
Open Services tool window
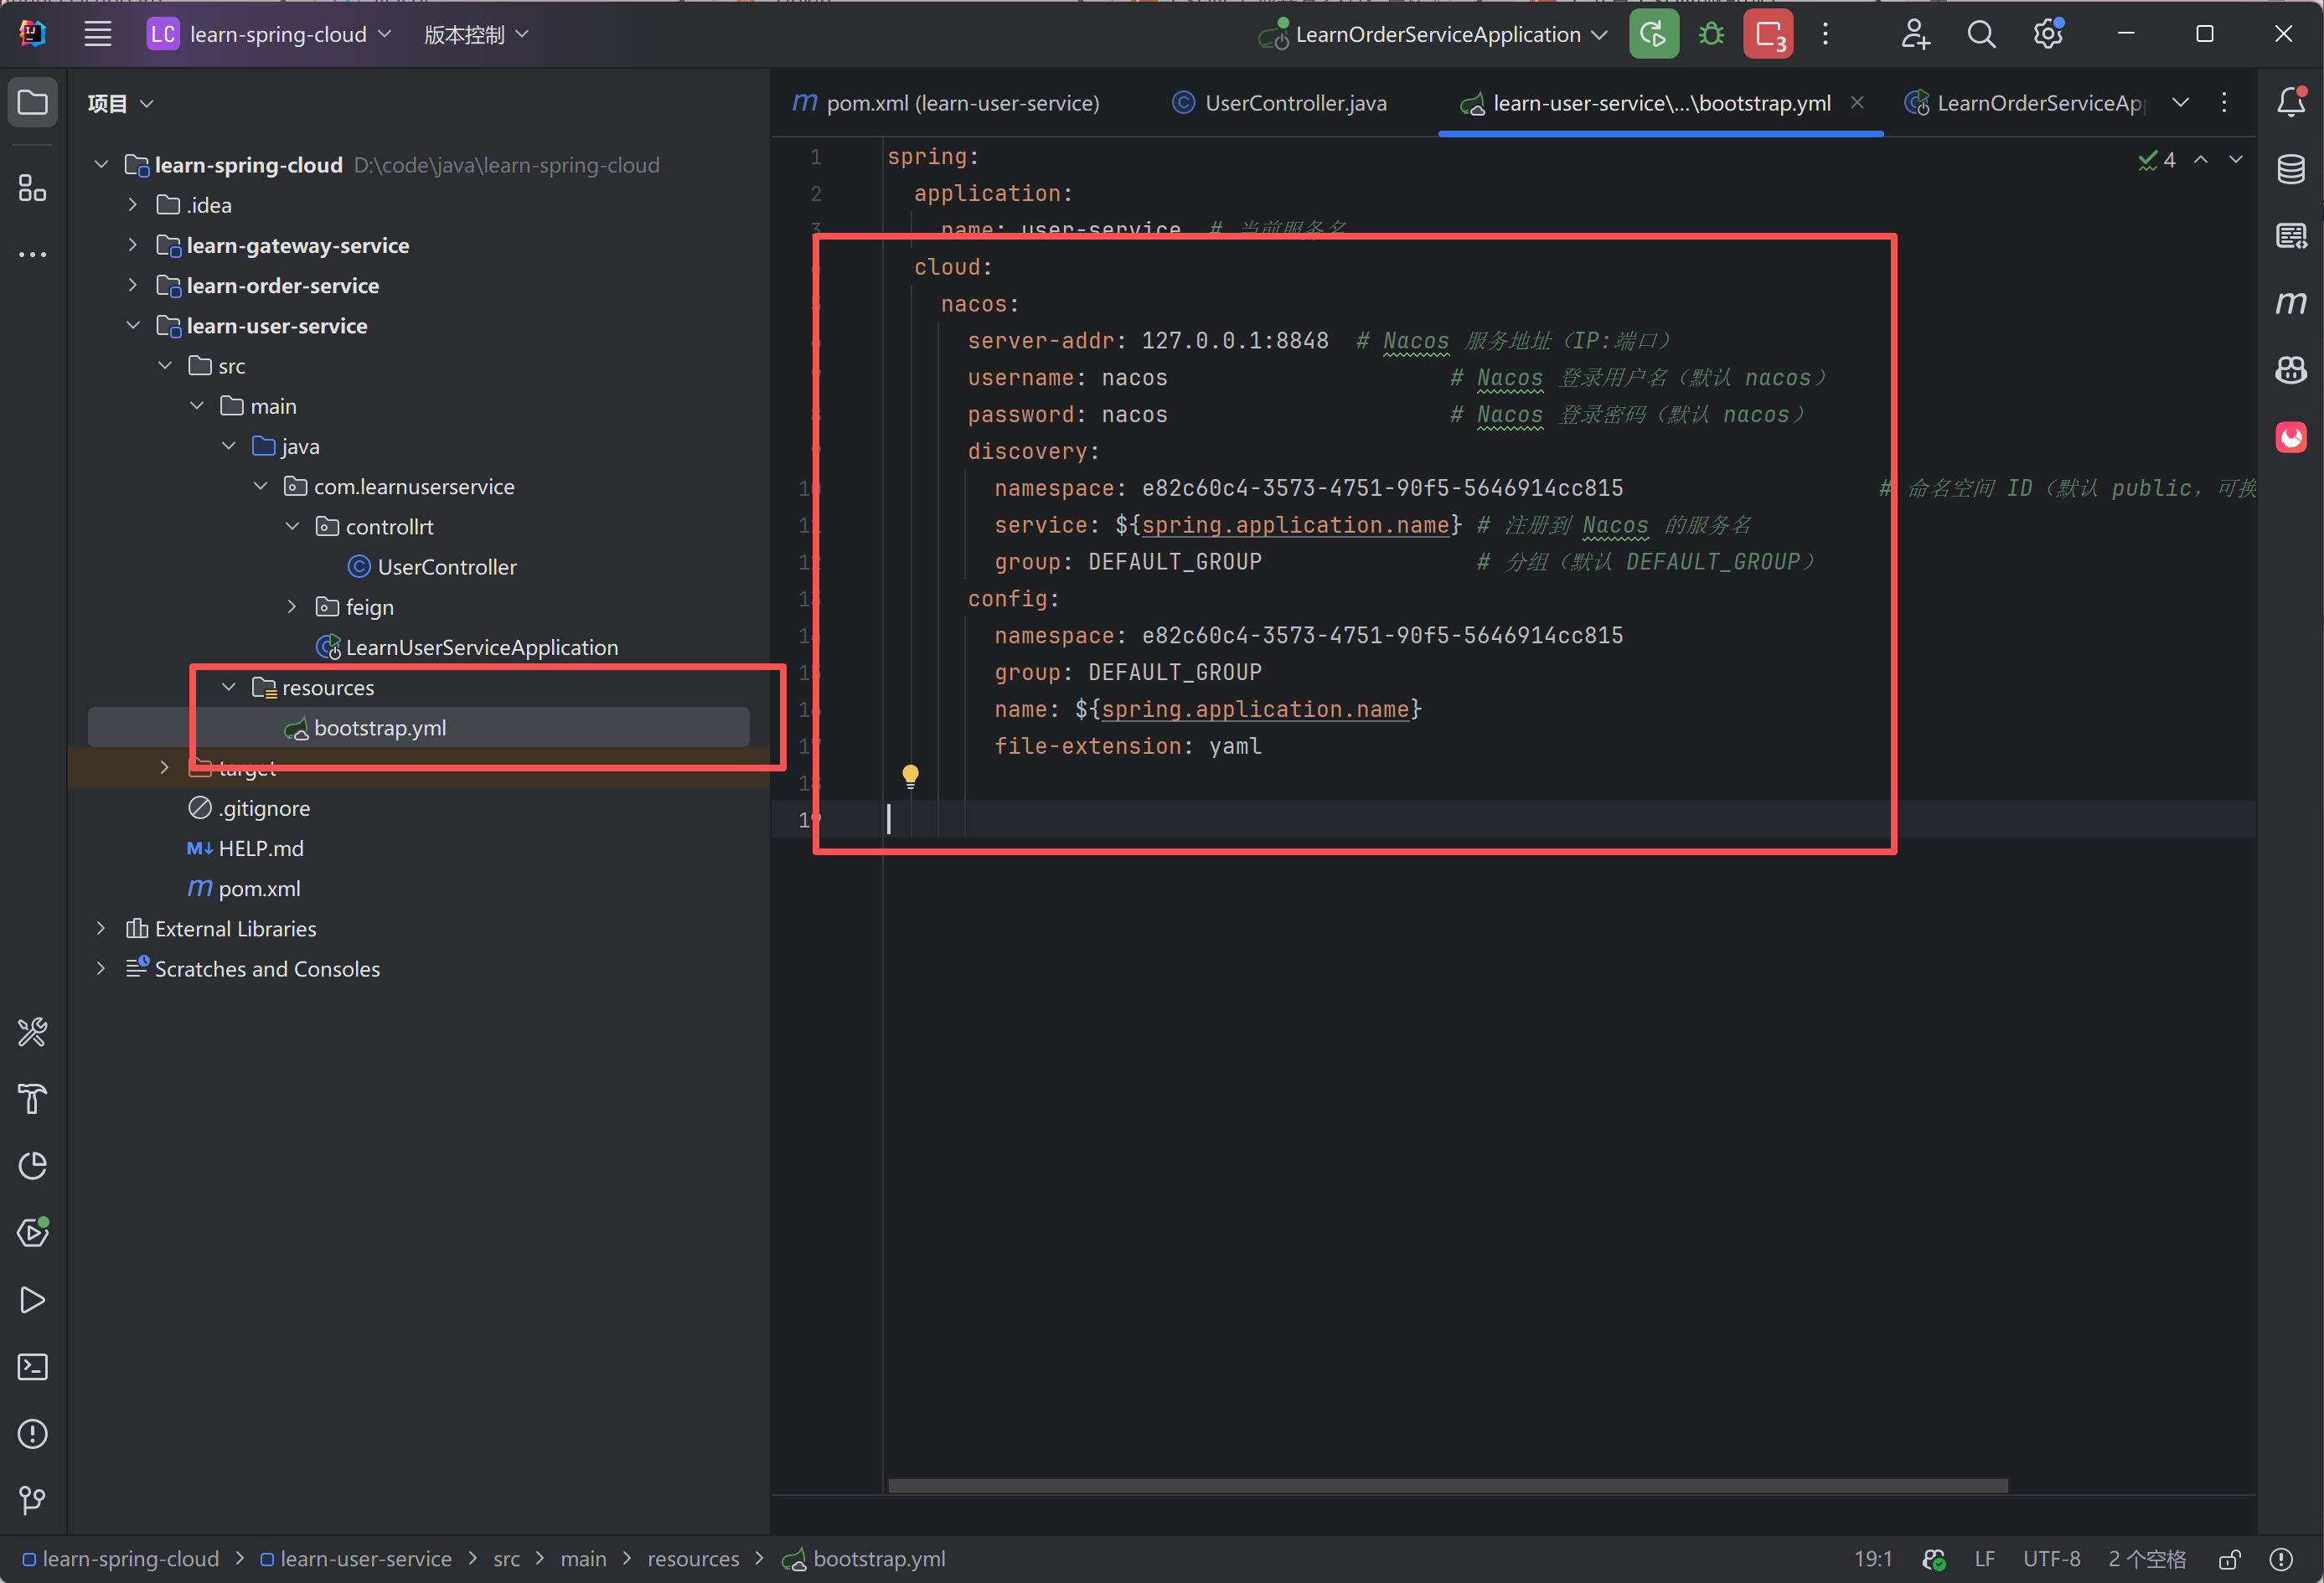tap(33, 1233)
